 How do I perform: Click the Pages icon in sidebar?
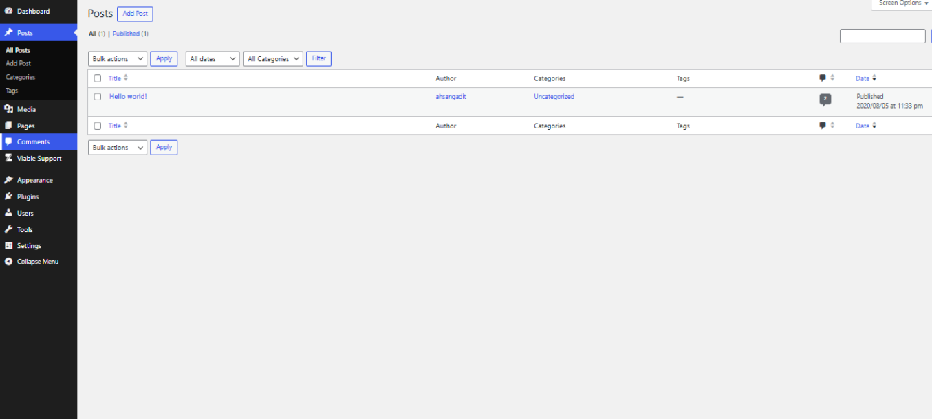(x=9, y=126)
